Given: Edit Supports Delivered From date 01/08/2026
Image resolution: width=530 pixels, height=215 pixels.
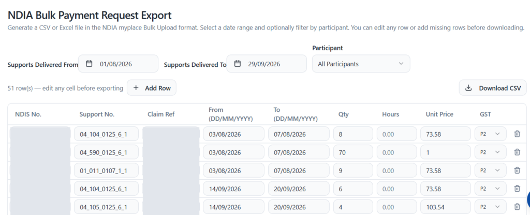Looking at the screenshot, I should click(x=119, y=64).
